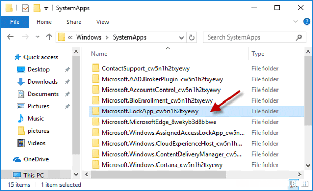The width and height of the screenshot is (313, 191).
Task: Click the pin icon next to Desktop
Action: [x=67, y=70]
